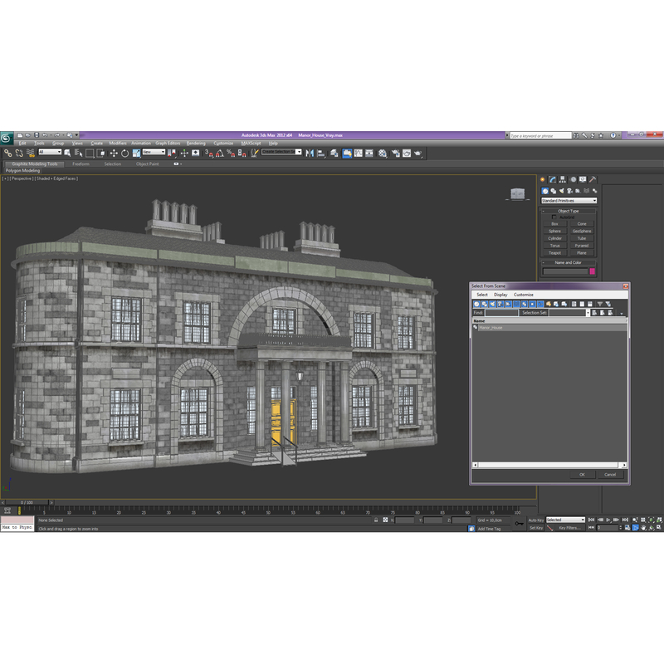
Task: Click the Utilities hammer panel icon
Action: click(x=592, y=179)
